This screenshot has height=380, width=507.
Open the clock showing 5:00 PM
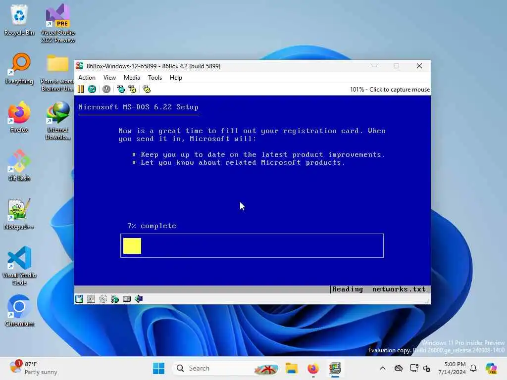click(x=452, y=368)
